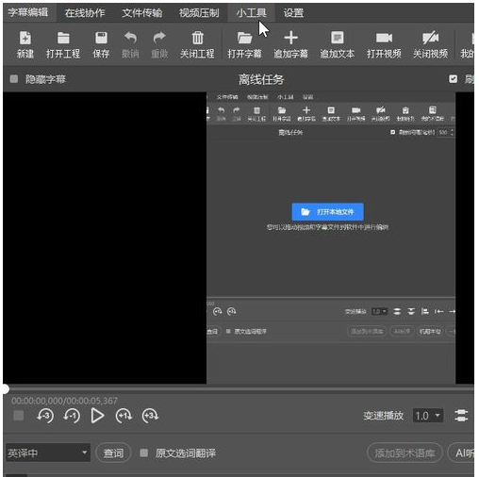Open project with 打开工程 icon

pyautogui.click(x=63, y=44)
